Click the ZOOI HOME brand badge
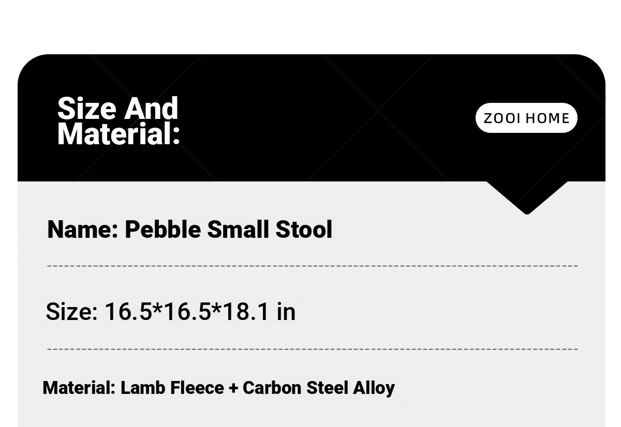621x427 pixels. coord(526,118)
